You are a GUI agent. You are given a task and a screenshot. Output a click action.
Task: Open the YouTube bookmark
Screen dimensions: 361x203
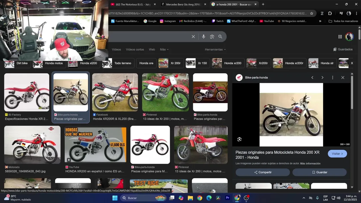(x=267, y=21)
